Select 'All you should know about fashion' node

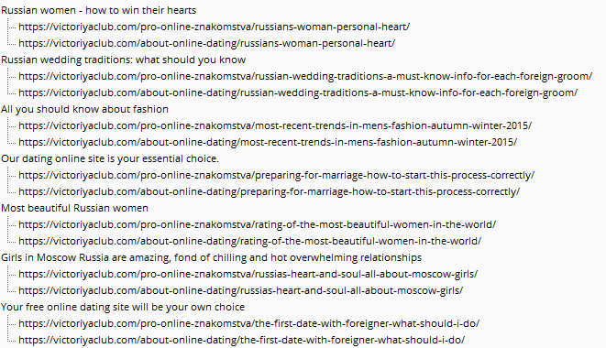click(84, 109)
